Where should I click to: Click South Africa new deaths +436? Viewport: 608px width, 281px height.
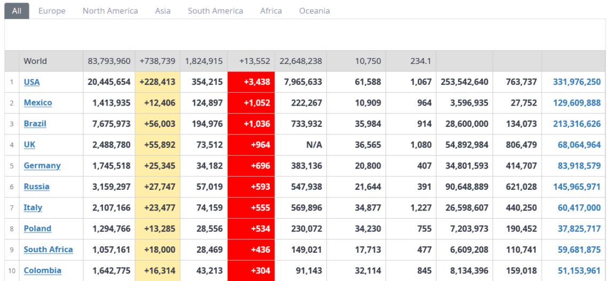(x=251, y=249)
